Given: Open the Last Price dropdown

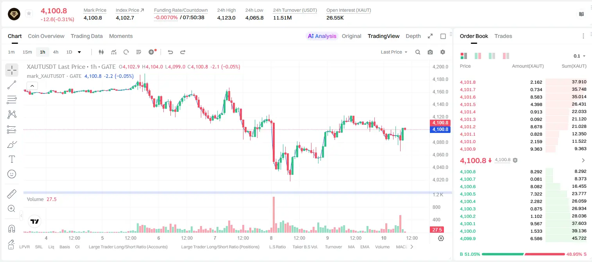Looking at the screenshot, I should pos(394,52).
